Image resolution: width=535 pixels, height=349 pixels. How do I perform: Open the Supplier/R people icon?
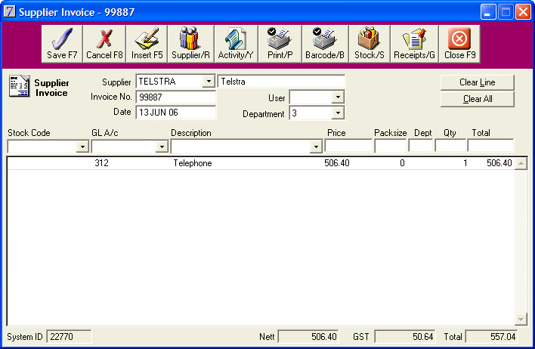[190, 39]
